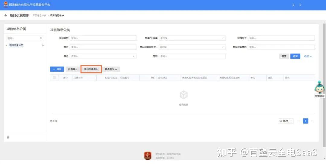Click the sidebar collapse icon at bottom left
326x166 pixels.
click(8, 137)
